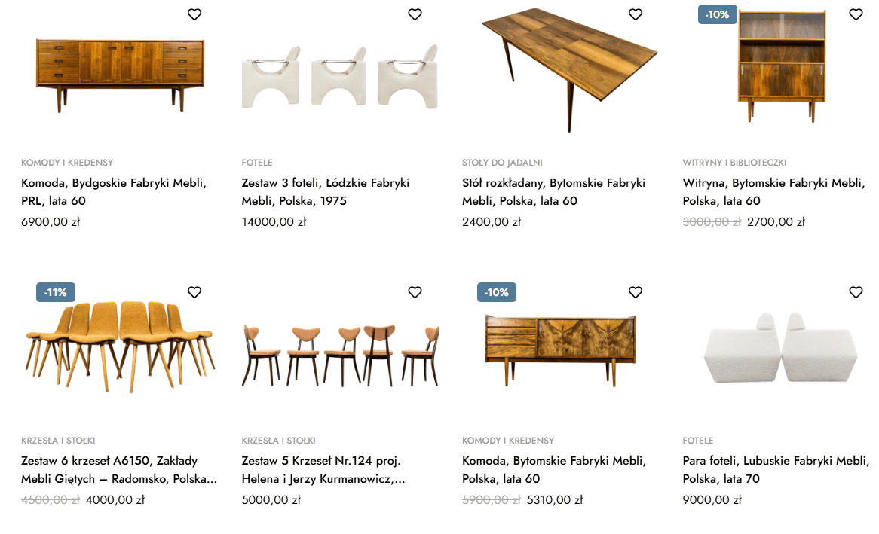The width and height of the screenshot is (879, 534).
Task: Open the Witryny i Biblioteczki category
Action: click(x=734, y=163)
